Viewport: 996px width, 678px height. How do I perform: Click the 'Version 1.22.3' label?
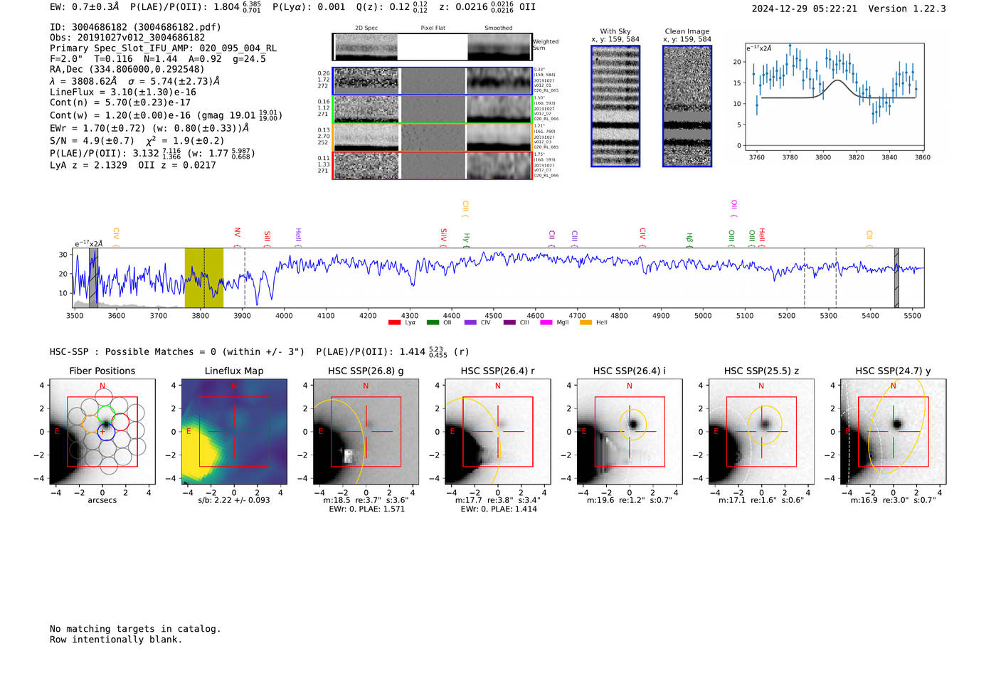[907, 9]
